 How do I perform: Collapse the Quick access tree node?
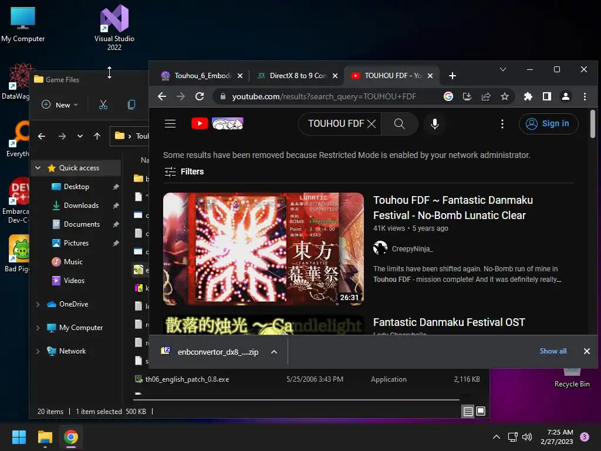click(38, 167)
